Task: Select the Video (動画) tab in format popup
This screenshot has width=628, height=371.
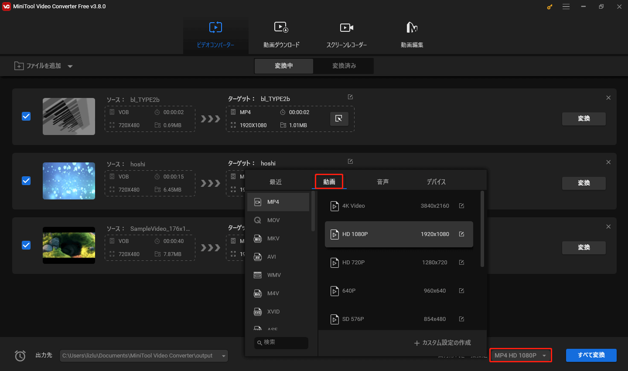Action: pos(329,182)
